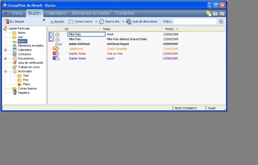Click the Notes folder icon
Viewport: 258px width, 165px height.
14,33
